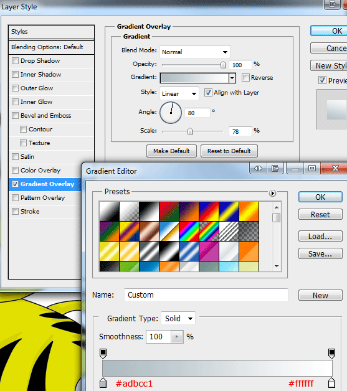Select the white #ffffff color stop
Screen dimensions: 347x391
(x=331, y=382)
